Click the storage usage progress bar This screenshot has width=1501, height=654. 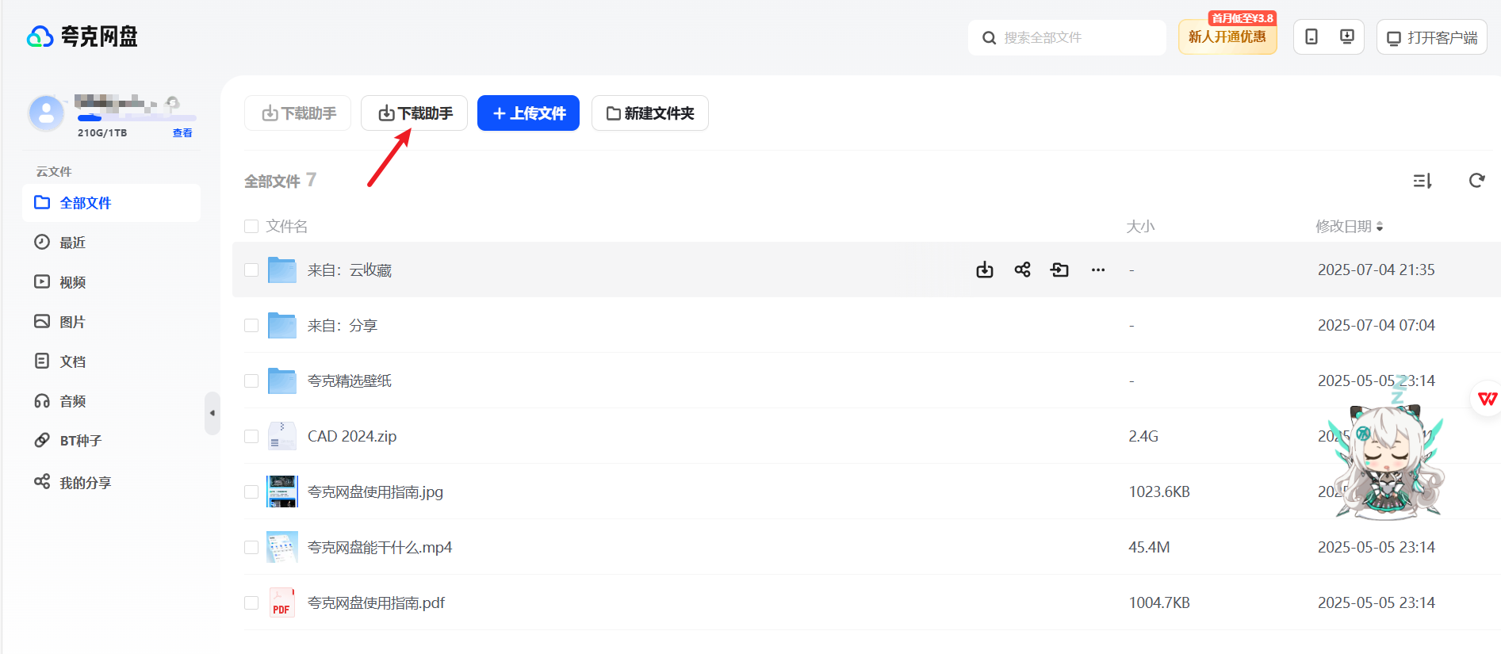[136, 118]
